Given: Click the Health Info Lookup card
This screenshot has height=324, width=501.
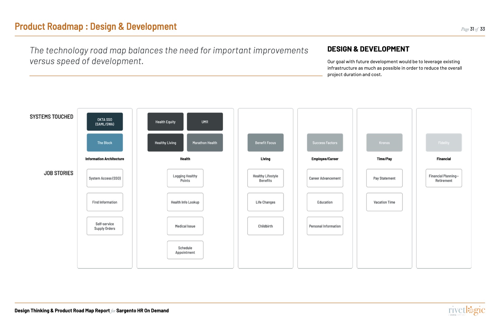Looking at the screenshot, I should pos(185,202).
